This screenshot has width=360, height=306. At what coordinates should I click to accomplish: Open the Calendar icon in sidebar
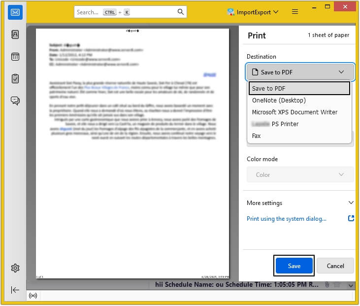pyautogui.click(x=15, y=57)
